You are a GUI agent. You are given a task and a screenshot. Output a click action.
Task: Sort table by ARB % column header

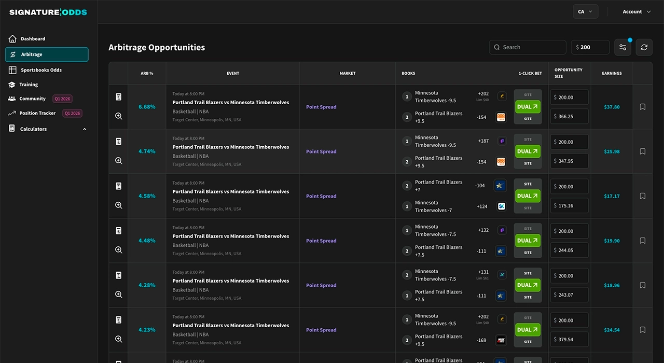coord(147,73)
